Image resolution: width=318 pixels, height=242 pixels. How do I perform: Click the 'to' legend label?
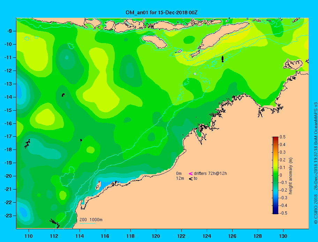click(x=196, y=178)
